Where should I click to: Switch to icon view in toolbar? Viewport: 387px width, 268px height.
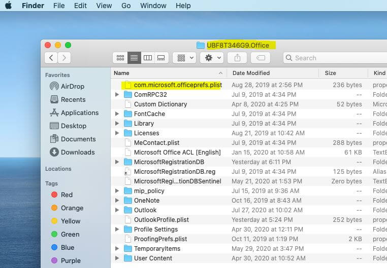(x=120, y=58)
